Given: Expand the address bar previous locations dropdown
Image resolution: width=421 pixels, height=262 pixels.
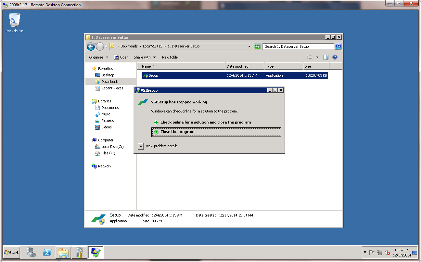Looking at the screenshot, I should coord(249,46).
